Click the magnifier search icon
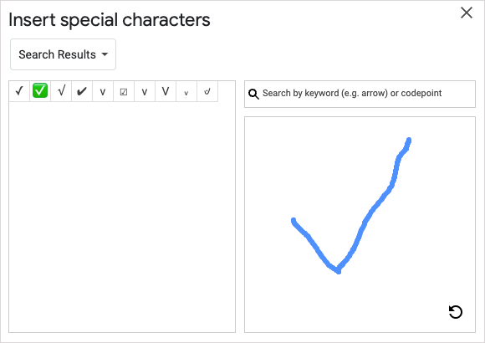This screenshot has width=485, height=343. (x=253, y=94)
